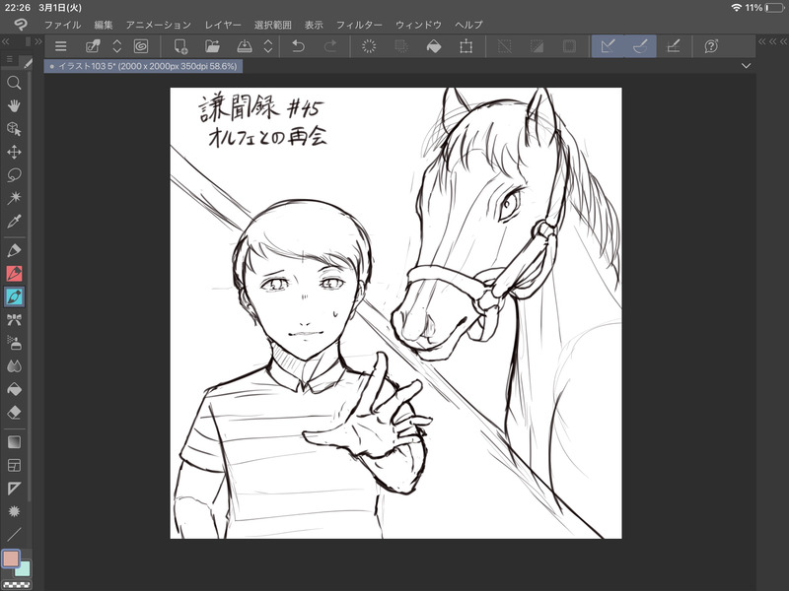Toggle show selection border command

569,46
